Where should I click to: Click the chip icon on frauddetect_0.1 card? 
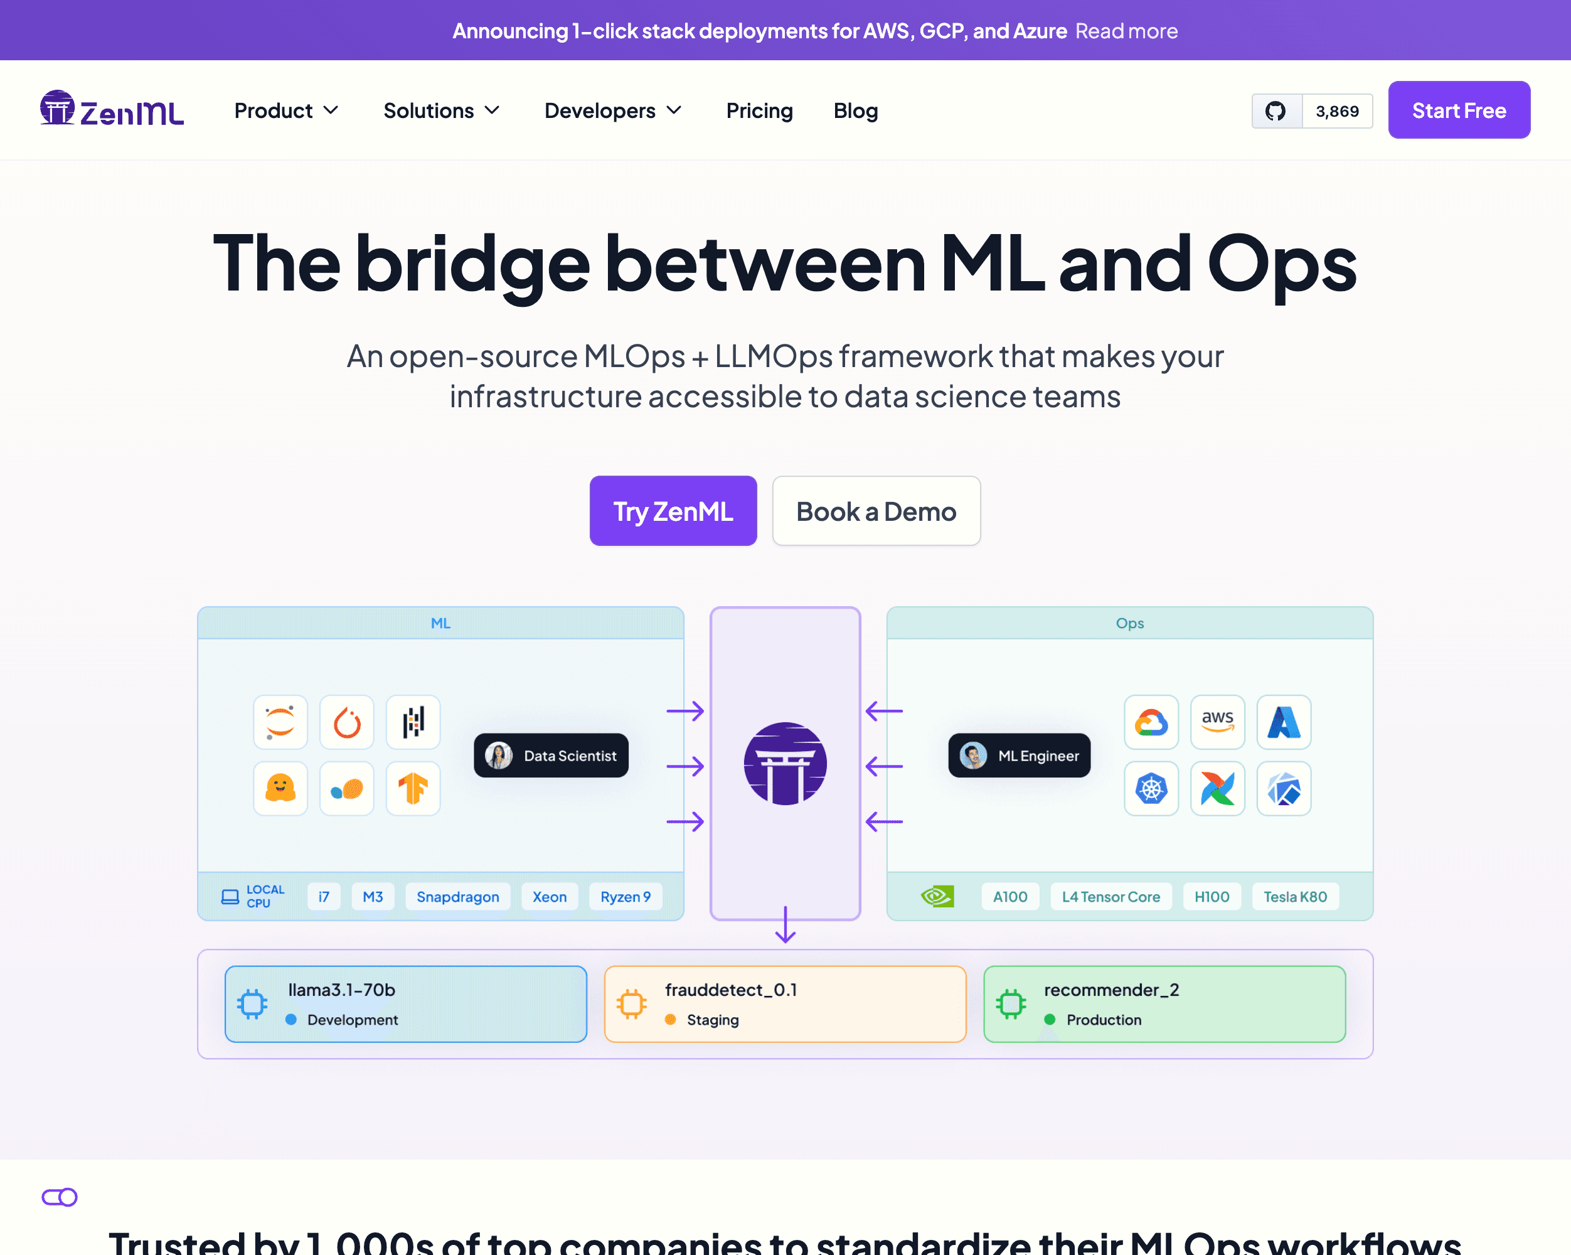pos(632,1004)
